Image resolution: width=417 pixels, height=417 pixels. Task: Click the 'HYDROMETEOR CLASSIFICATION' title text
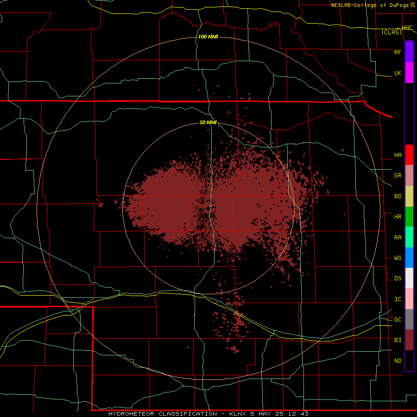pos(163,414)
